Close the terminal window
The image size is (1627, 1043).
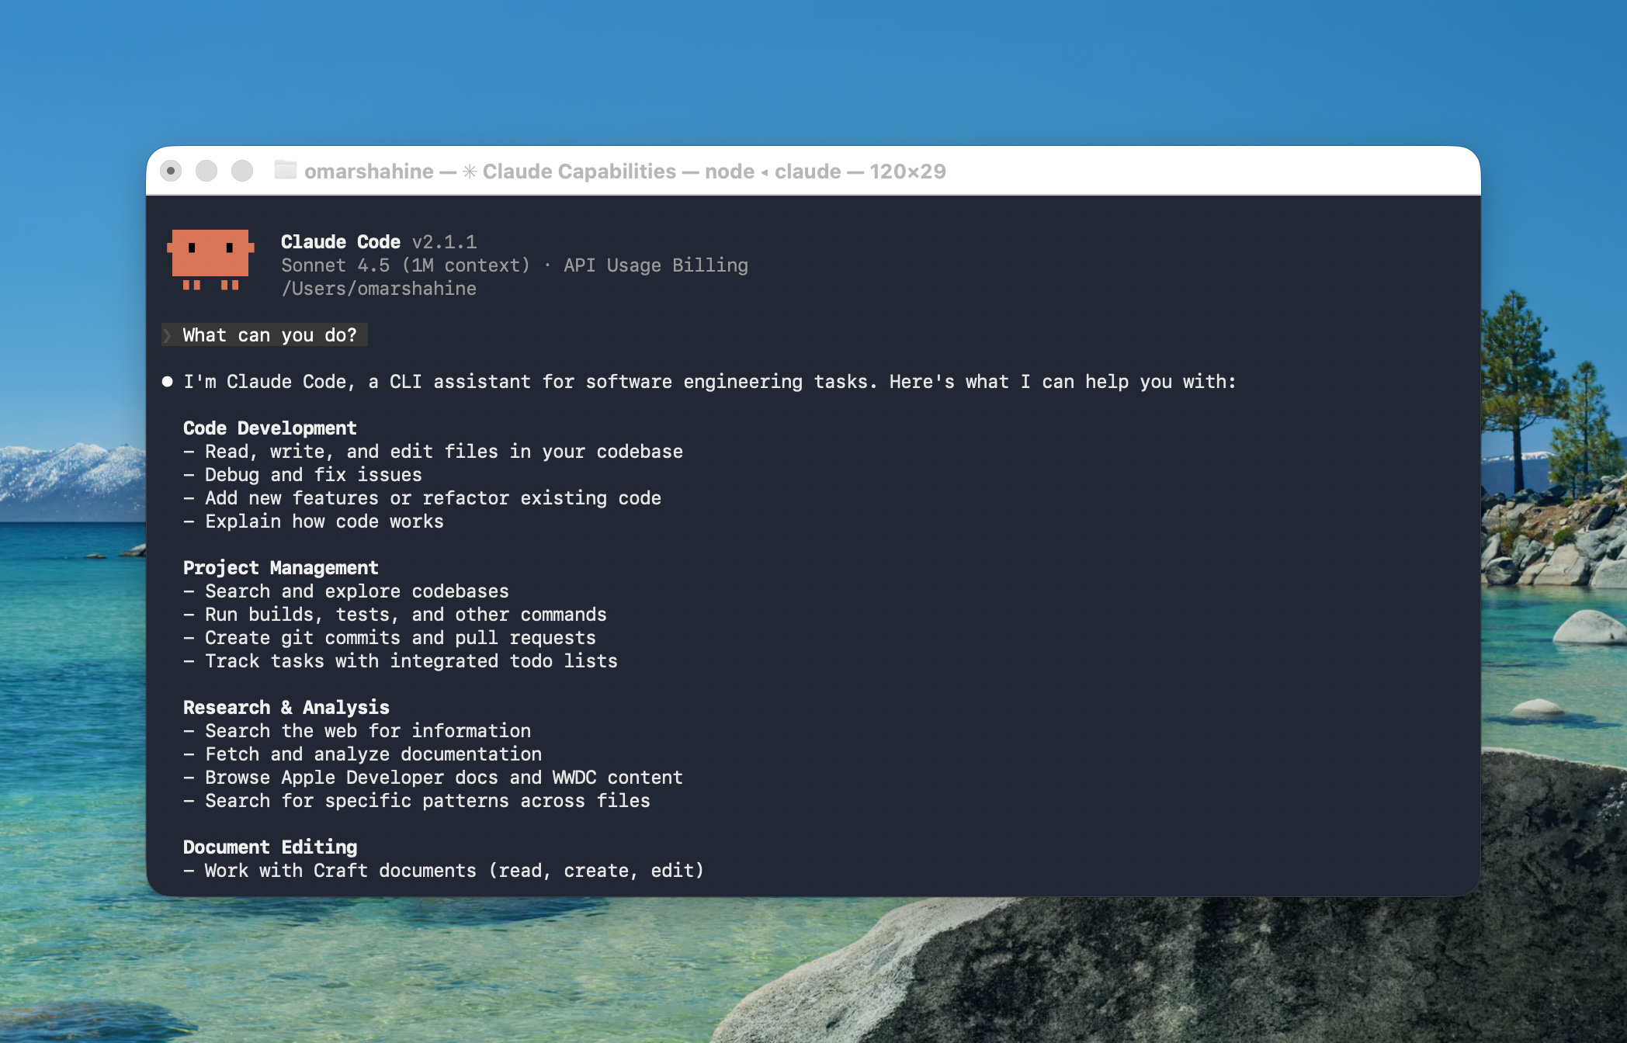tap(171, 171)
